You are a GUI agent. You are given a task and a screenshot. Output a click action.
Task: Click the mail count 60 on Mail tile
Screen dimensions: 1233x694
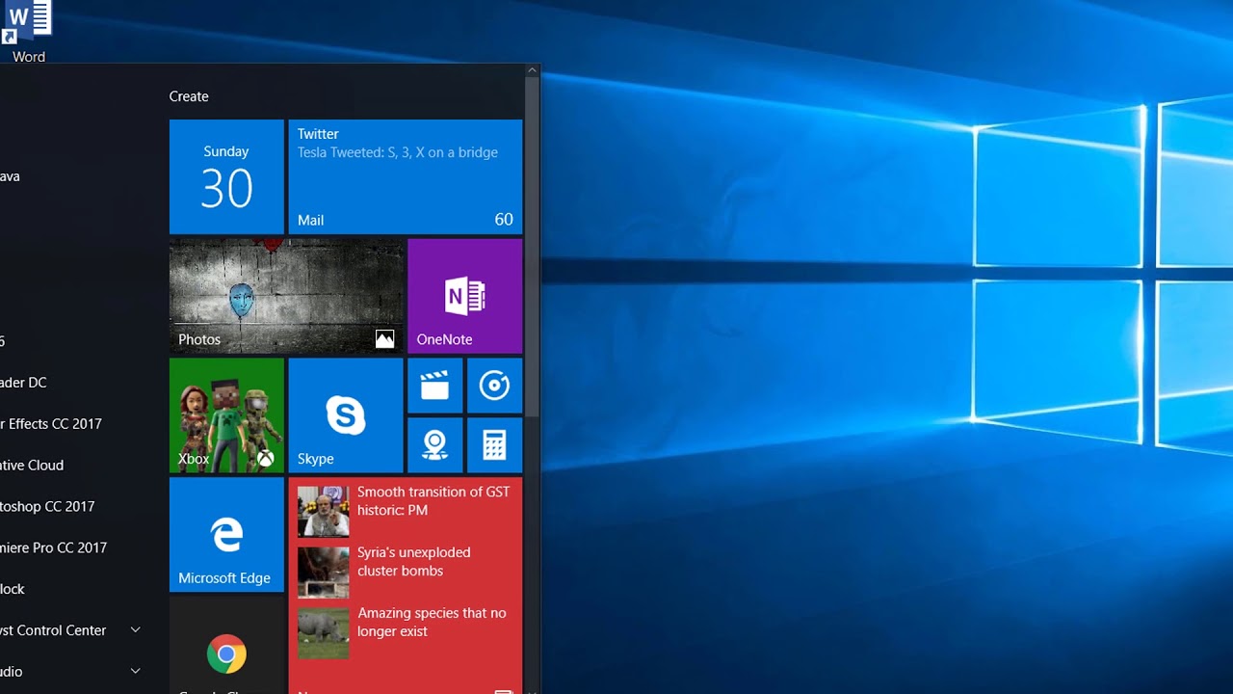pyautogui.click(x=504, y=220)
